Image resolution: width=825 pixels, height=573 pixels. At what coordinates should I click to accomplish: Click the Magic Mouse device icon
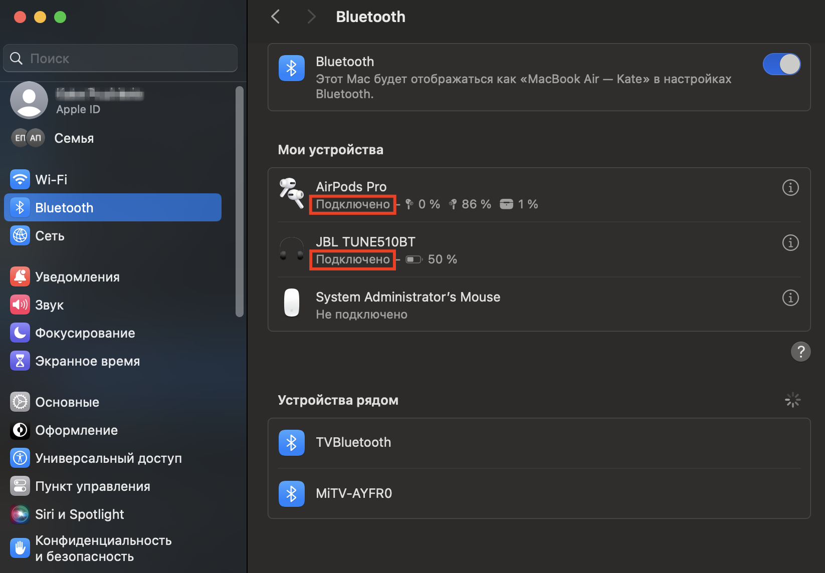click(x=292, y=303)
